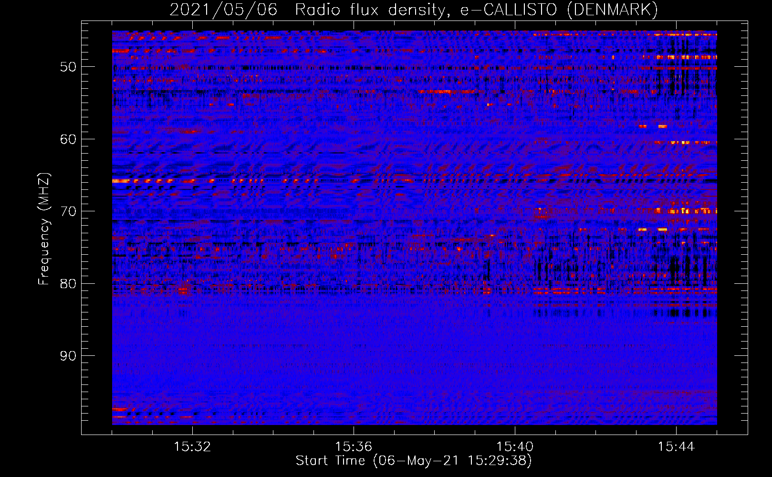
Task: Click the 'Start Time (06-May-21 15:29:38)' label
Action: click(414, 461)
